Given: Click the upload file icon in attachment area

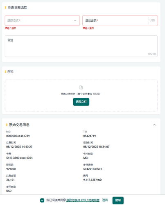Looking at the screenshot, I should [81, 87].
